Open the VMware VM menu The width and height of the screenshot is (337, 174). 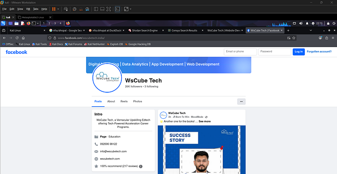click(28, 9)
